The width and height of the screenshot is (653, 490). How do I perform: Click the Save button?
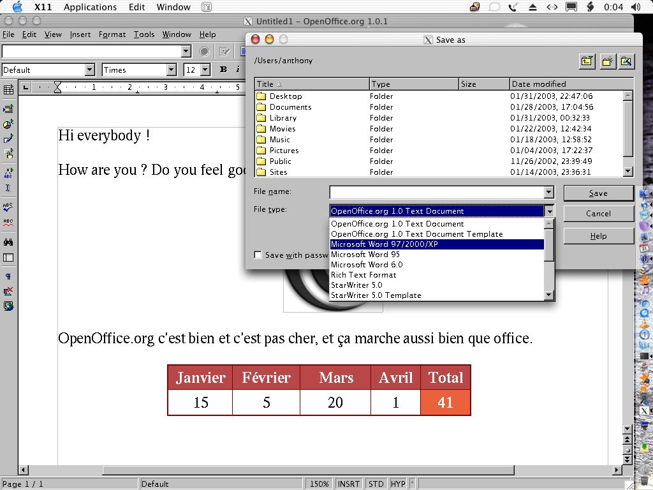598,193
